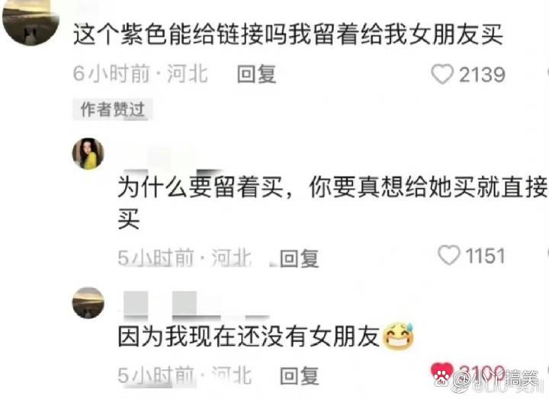Select the reply text 因为我现在还没有女朋友
Image resolution: width=549 pixels, height=399 pixels.
tap(249, 337)
